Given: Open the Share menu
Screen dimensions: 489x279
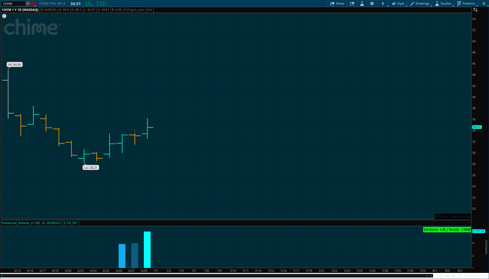Looking at the screenshot, I should coord(337,3).
